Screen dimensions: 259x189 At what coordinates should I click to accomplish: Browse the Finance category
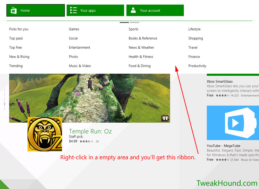[194, 57]
